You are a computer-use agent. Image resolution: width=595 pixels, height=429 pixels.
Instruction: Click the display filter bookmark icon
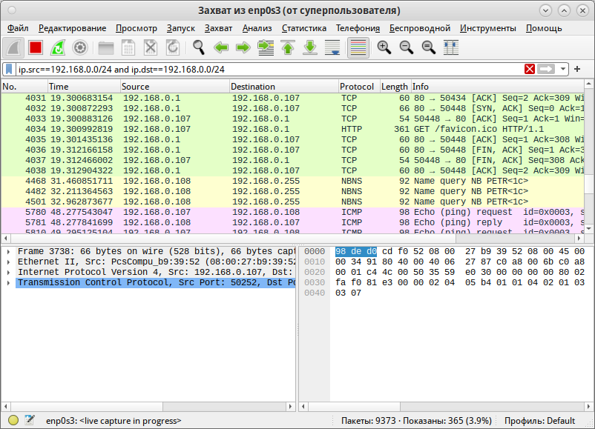point(9,70)
